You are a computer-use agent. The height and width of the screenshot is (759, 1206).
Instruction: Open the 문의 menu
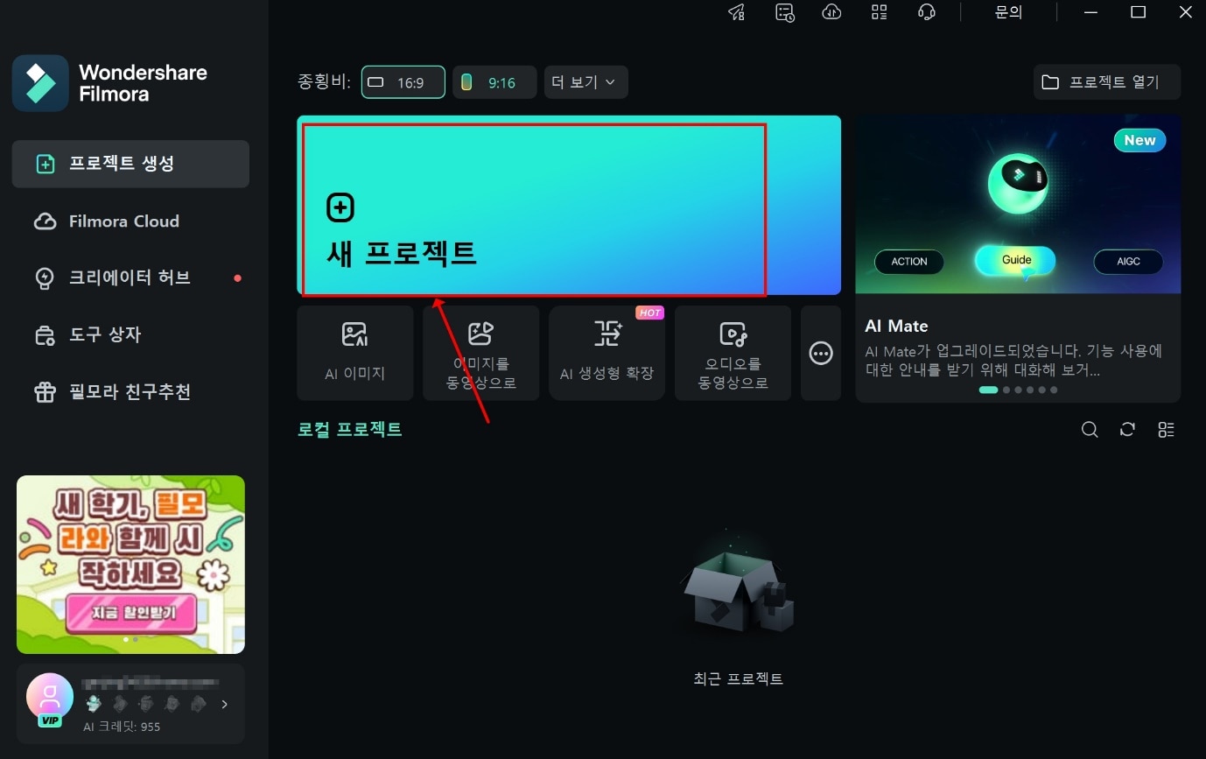1008,12
